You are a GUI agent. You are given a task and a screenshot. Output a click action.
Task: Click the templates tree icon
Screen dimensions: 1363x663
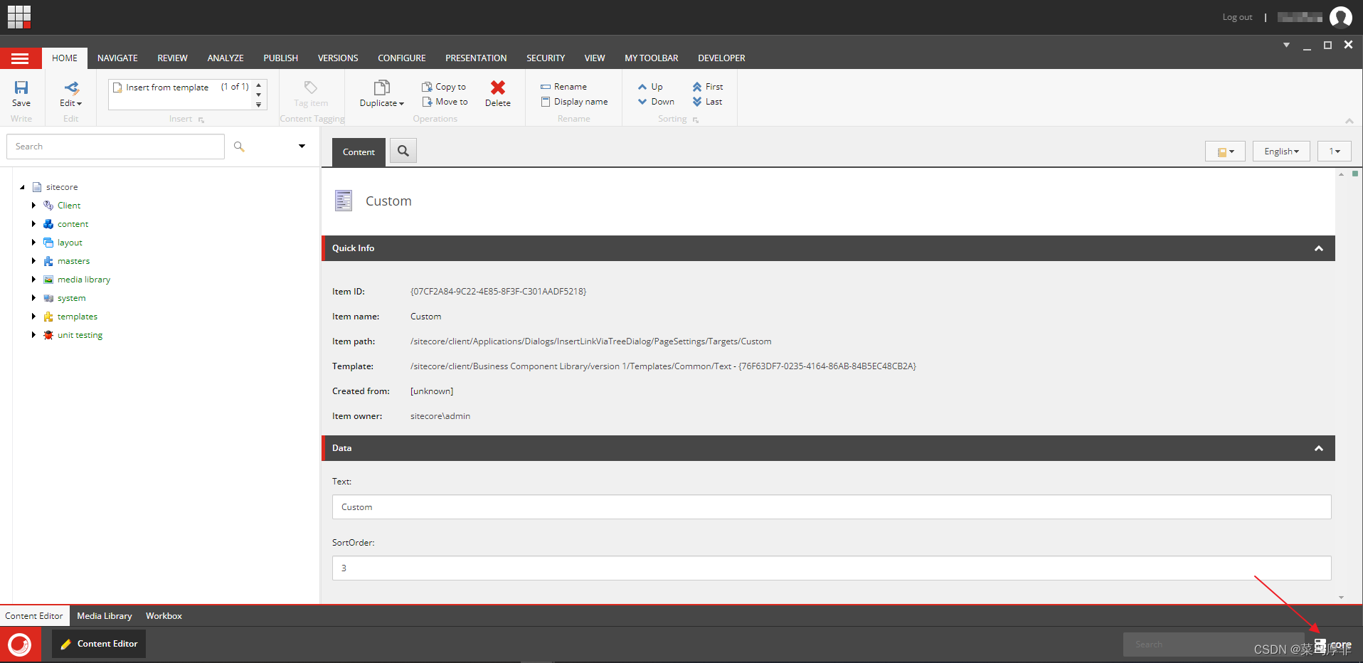point(48,317)
